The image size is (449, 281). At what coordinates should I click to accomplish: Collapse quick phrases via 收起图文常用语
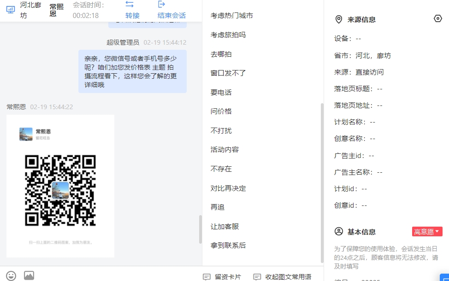pyautogui.click(x=288, y=277)
